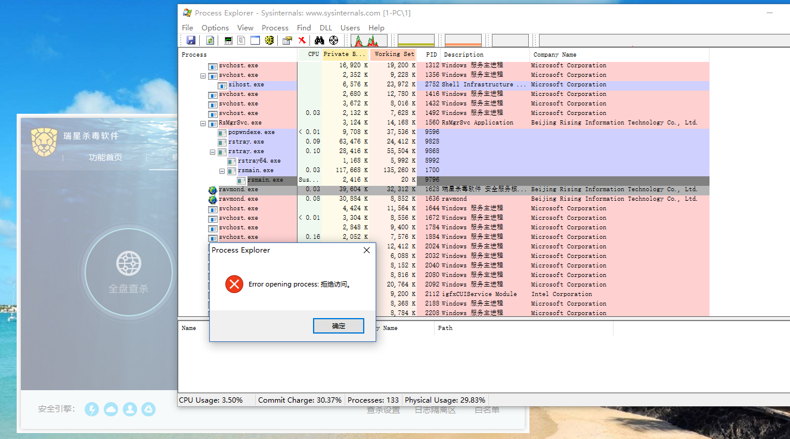Close the Process Explorer error dialog
This screenshot has height=439, width=790.
click(367, 250)
